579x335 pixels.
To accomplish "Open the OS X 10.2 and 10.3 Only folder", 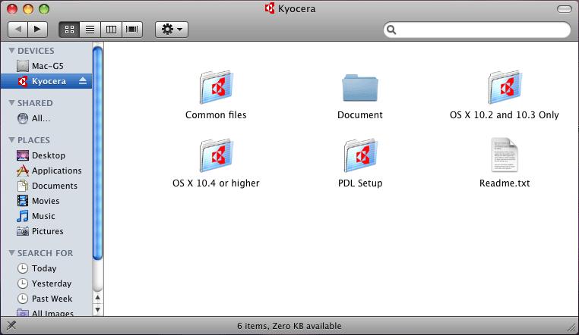I will tap(505, 87).
